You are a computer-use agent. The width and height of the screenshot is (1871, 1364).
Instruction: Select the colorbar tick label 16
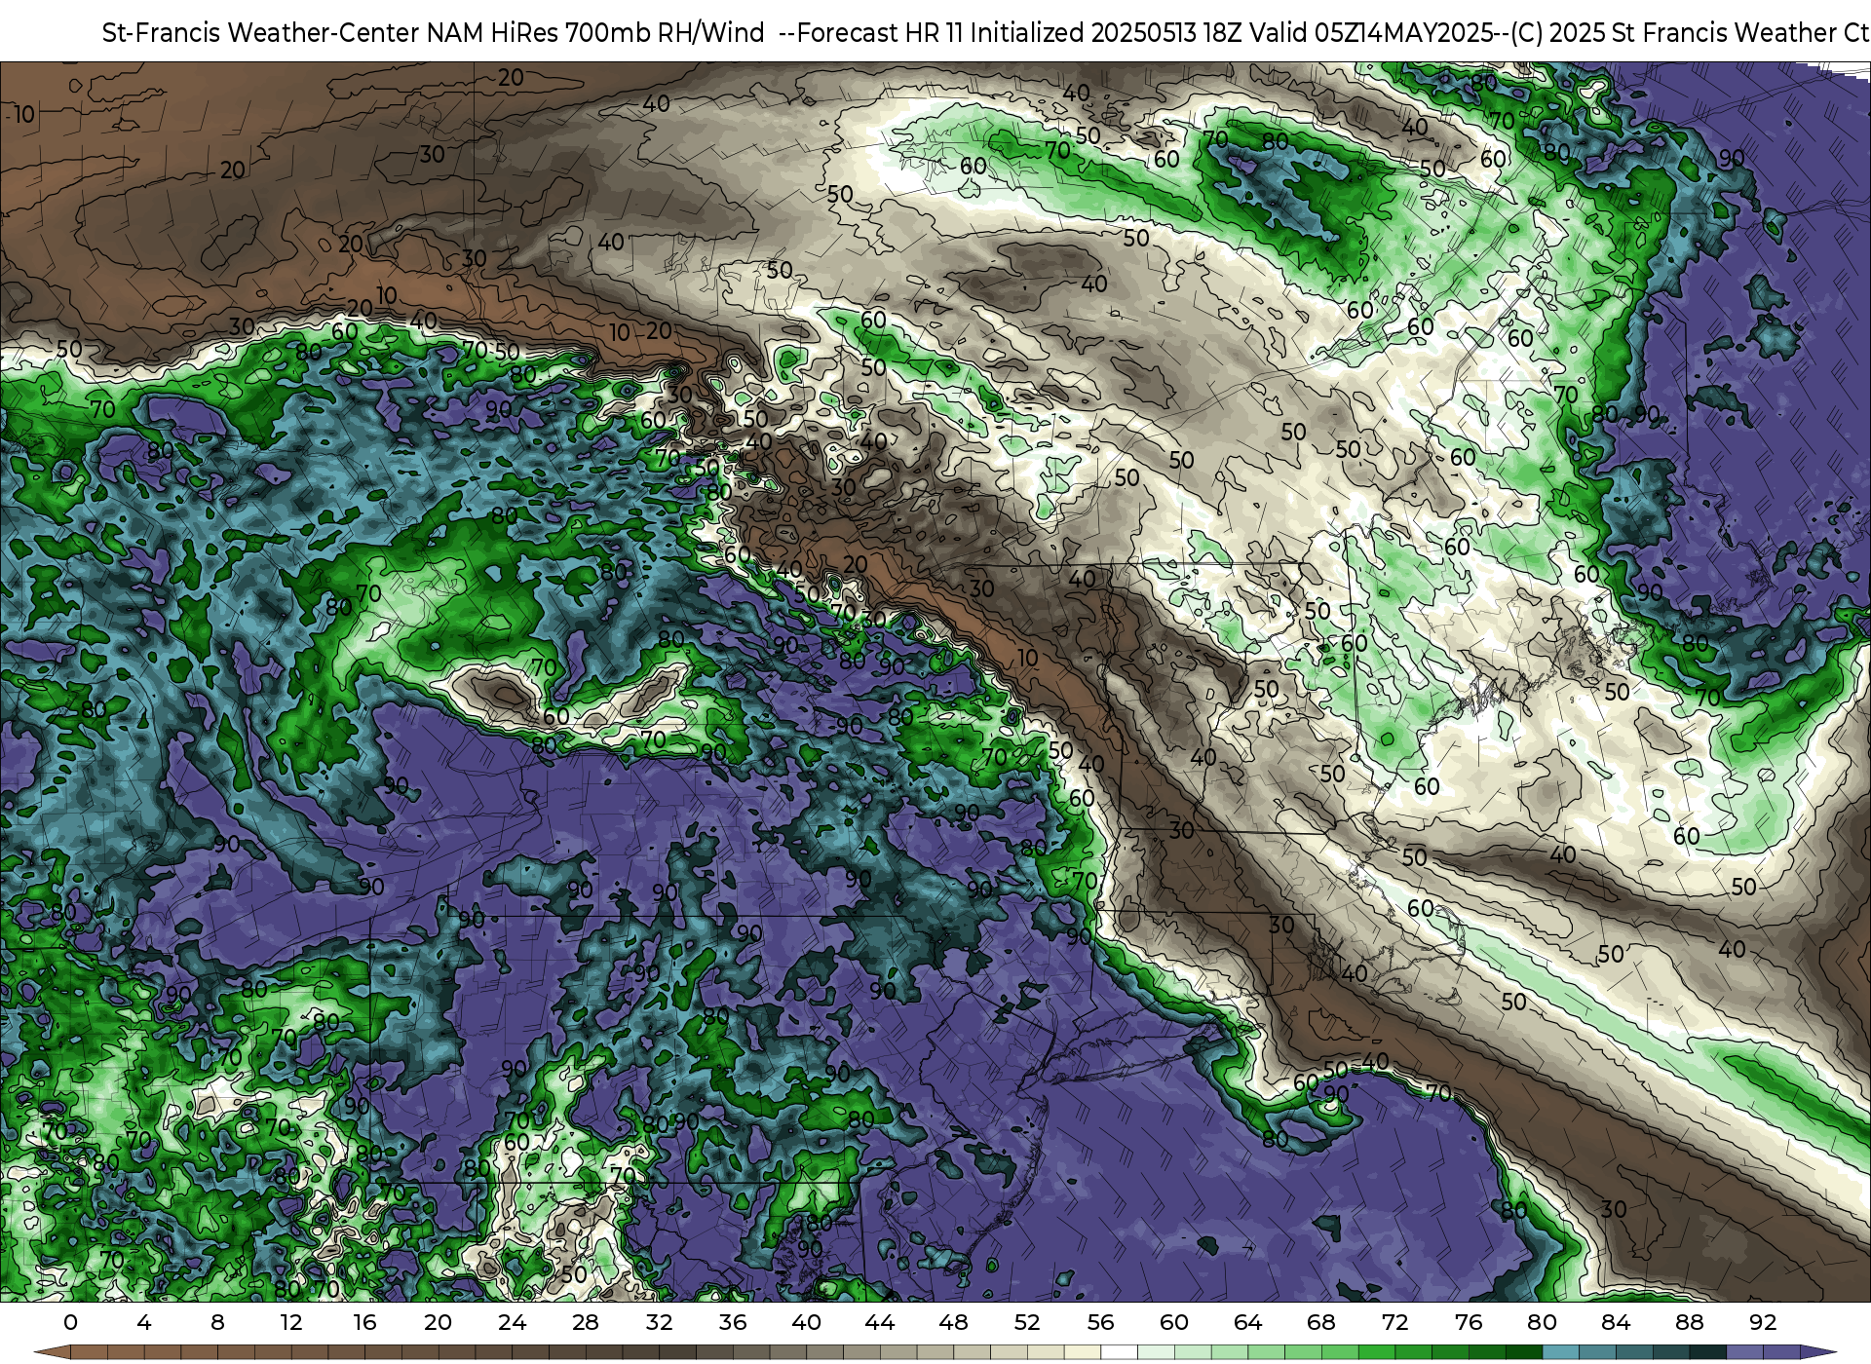click(364, 1322)
